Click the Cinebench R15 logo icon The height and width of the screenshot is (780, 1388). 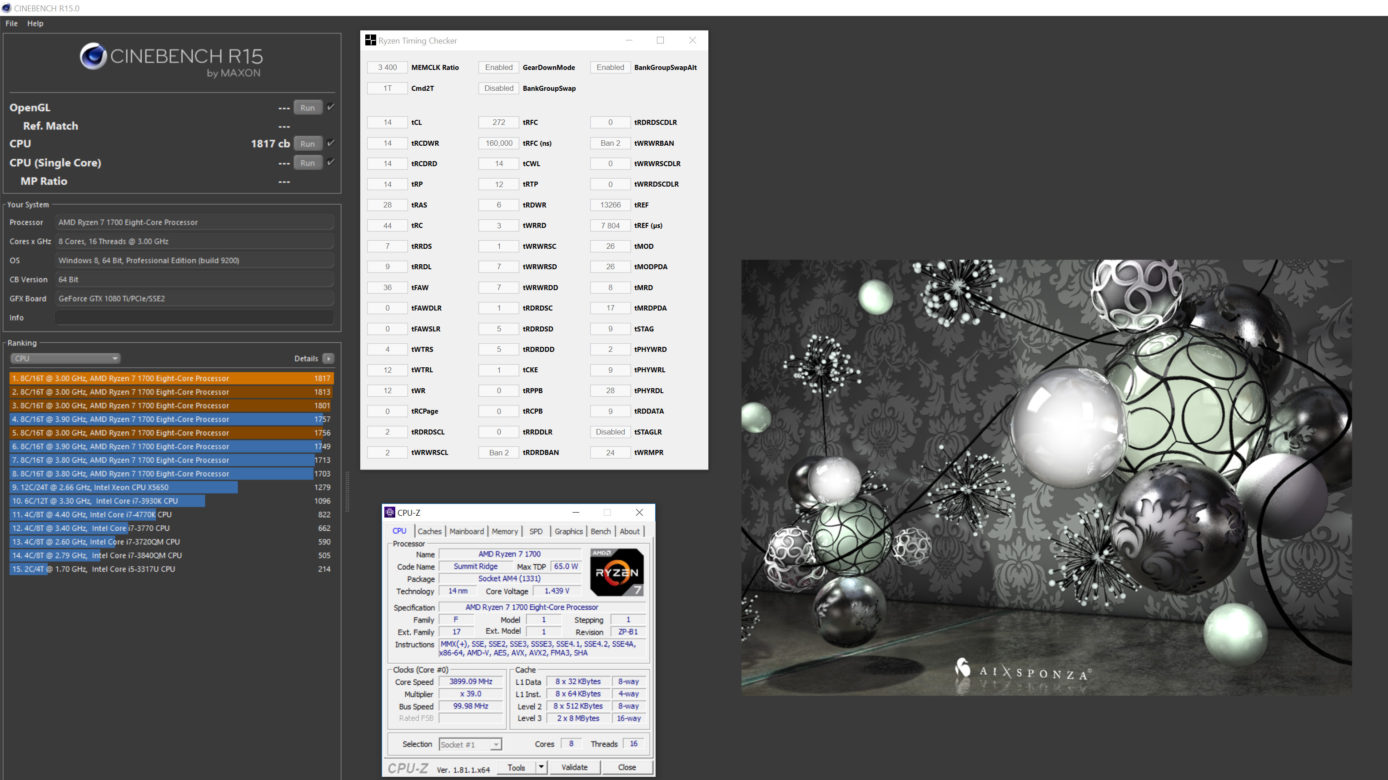tap(93, 56)
